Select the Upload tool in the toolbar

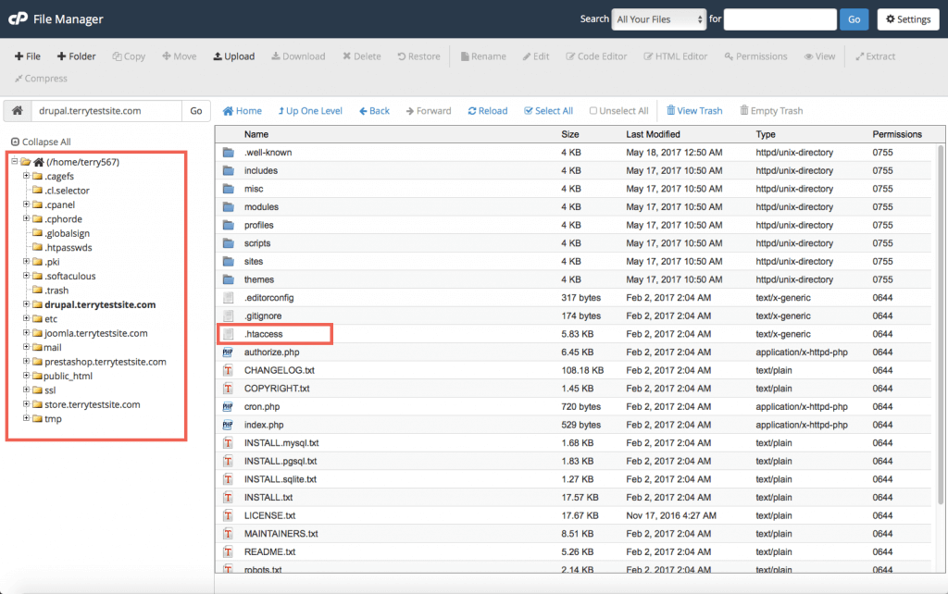pyautogui.click(x=233, y=56)
